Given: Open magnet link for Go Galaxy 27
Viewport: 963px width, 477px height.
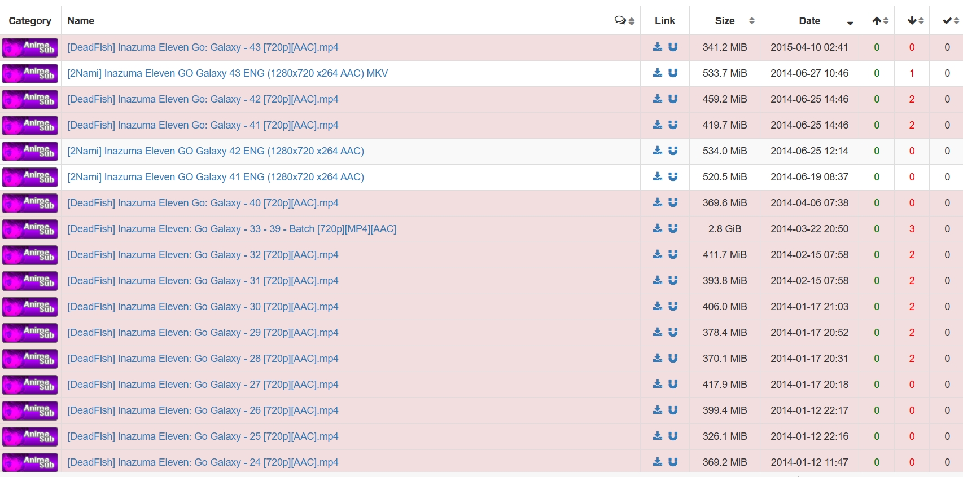Looking at the screenshot, I should point(673,384).
